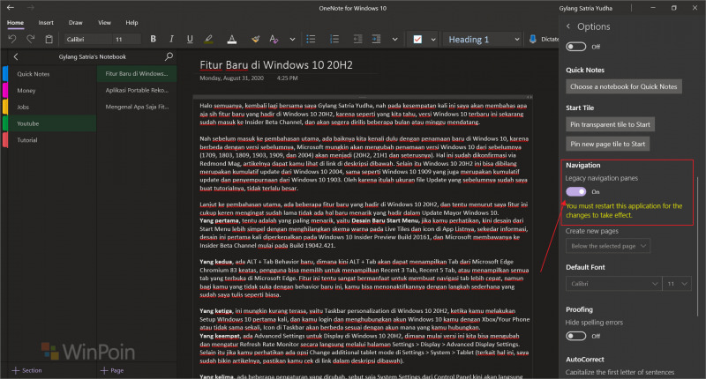Open Default Font Calibri dropdown
Image resolution: width=706 pixels, height=379 pixels.
[613, 284]
